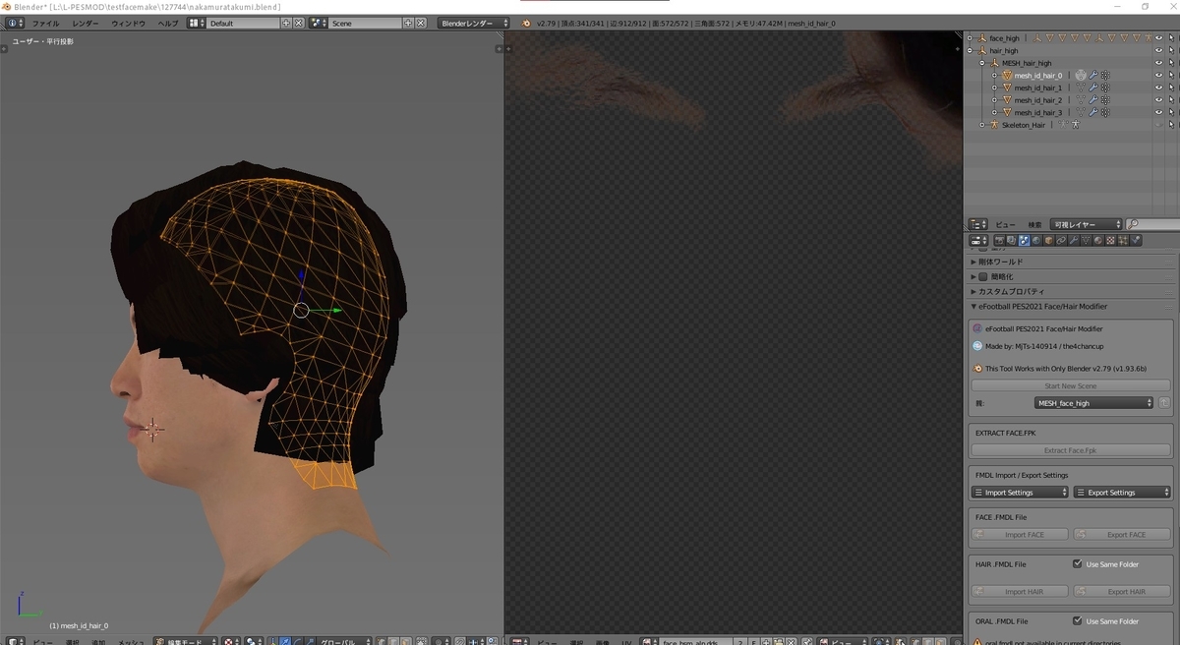
Task: Open the outliner ビュー menu
Action: [1005, 224]
